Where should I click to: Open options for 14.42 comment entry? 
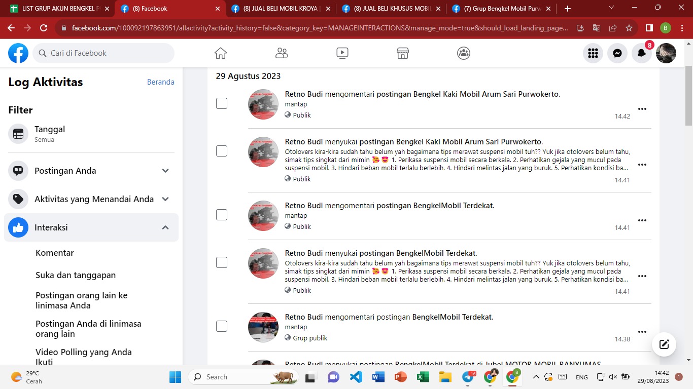tap(642, 109)
